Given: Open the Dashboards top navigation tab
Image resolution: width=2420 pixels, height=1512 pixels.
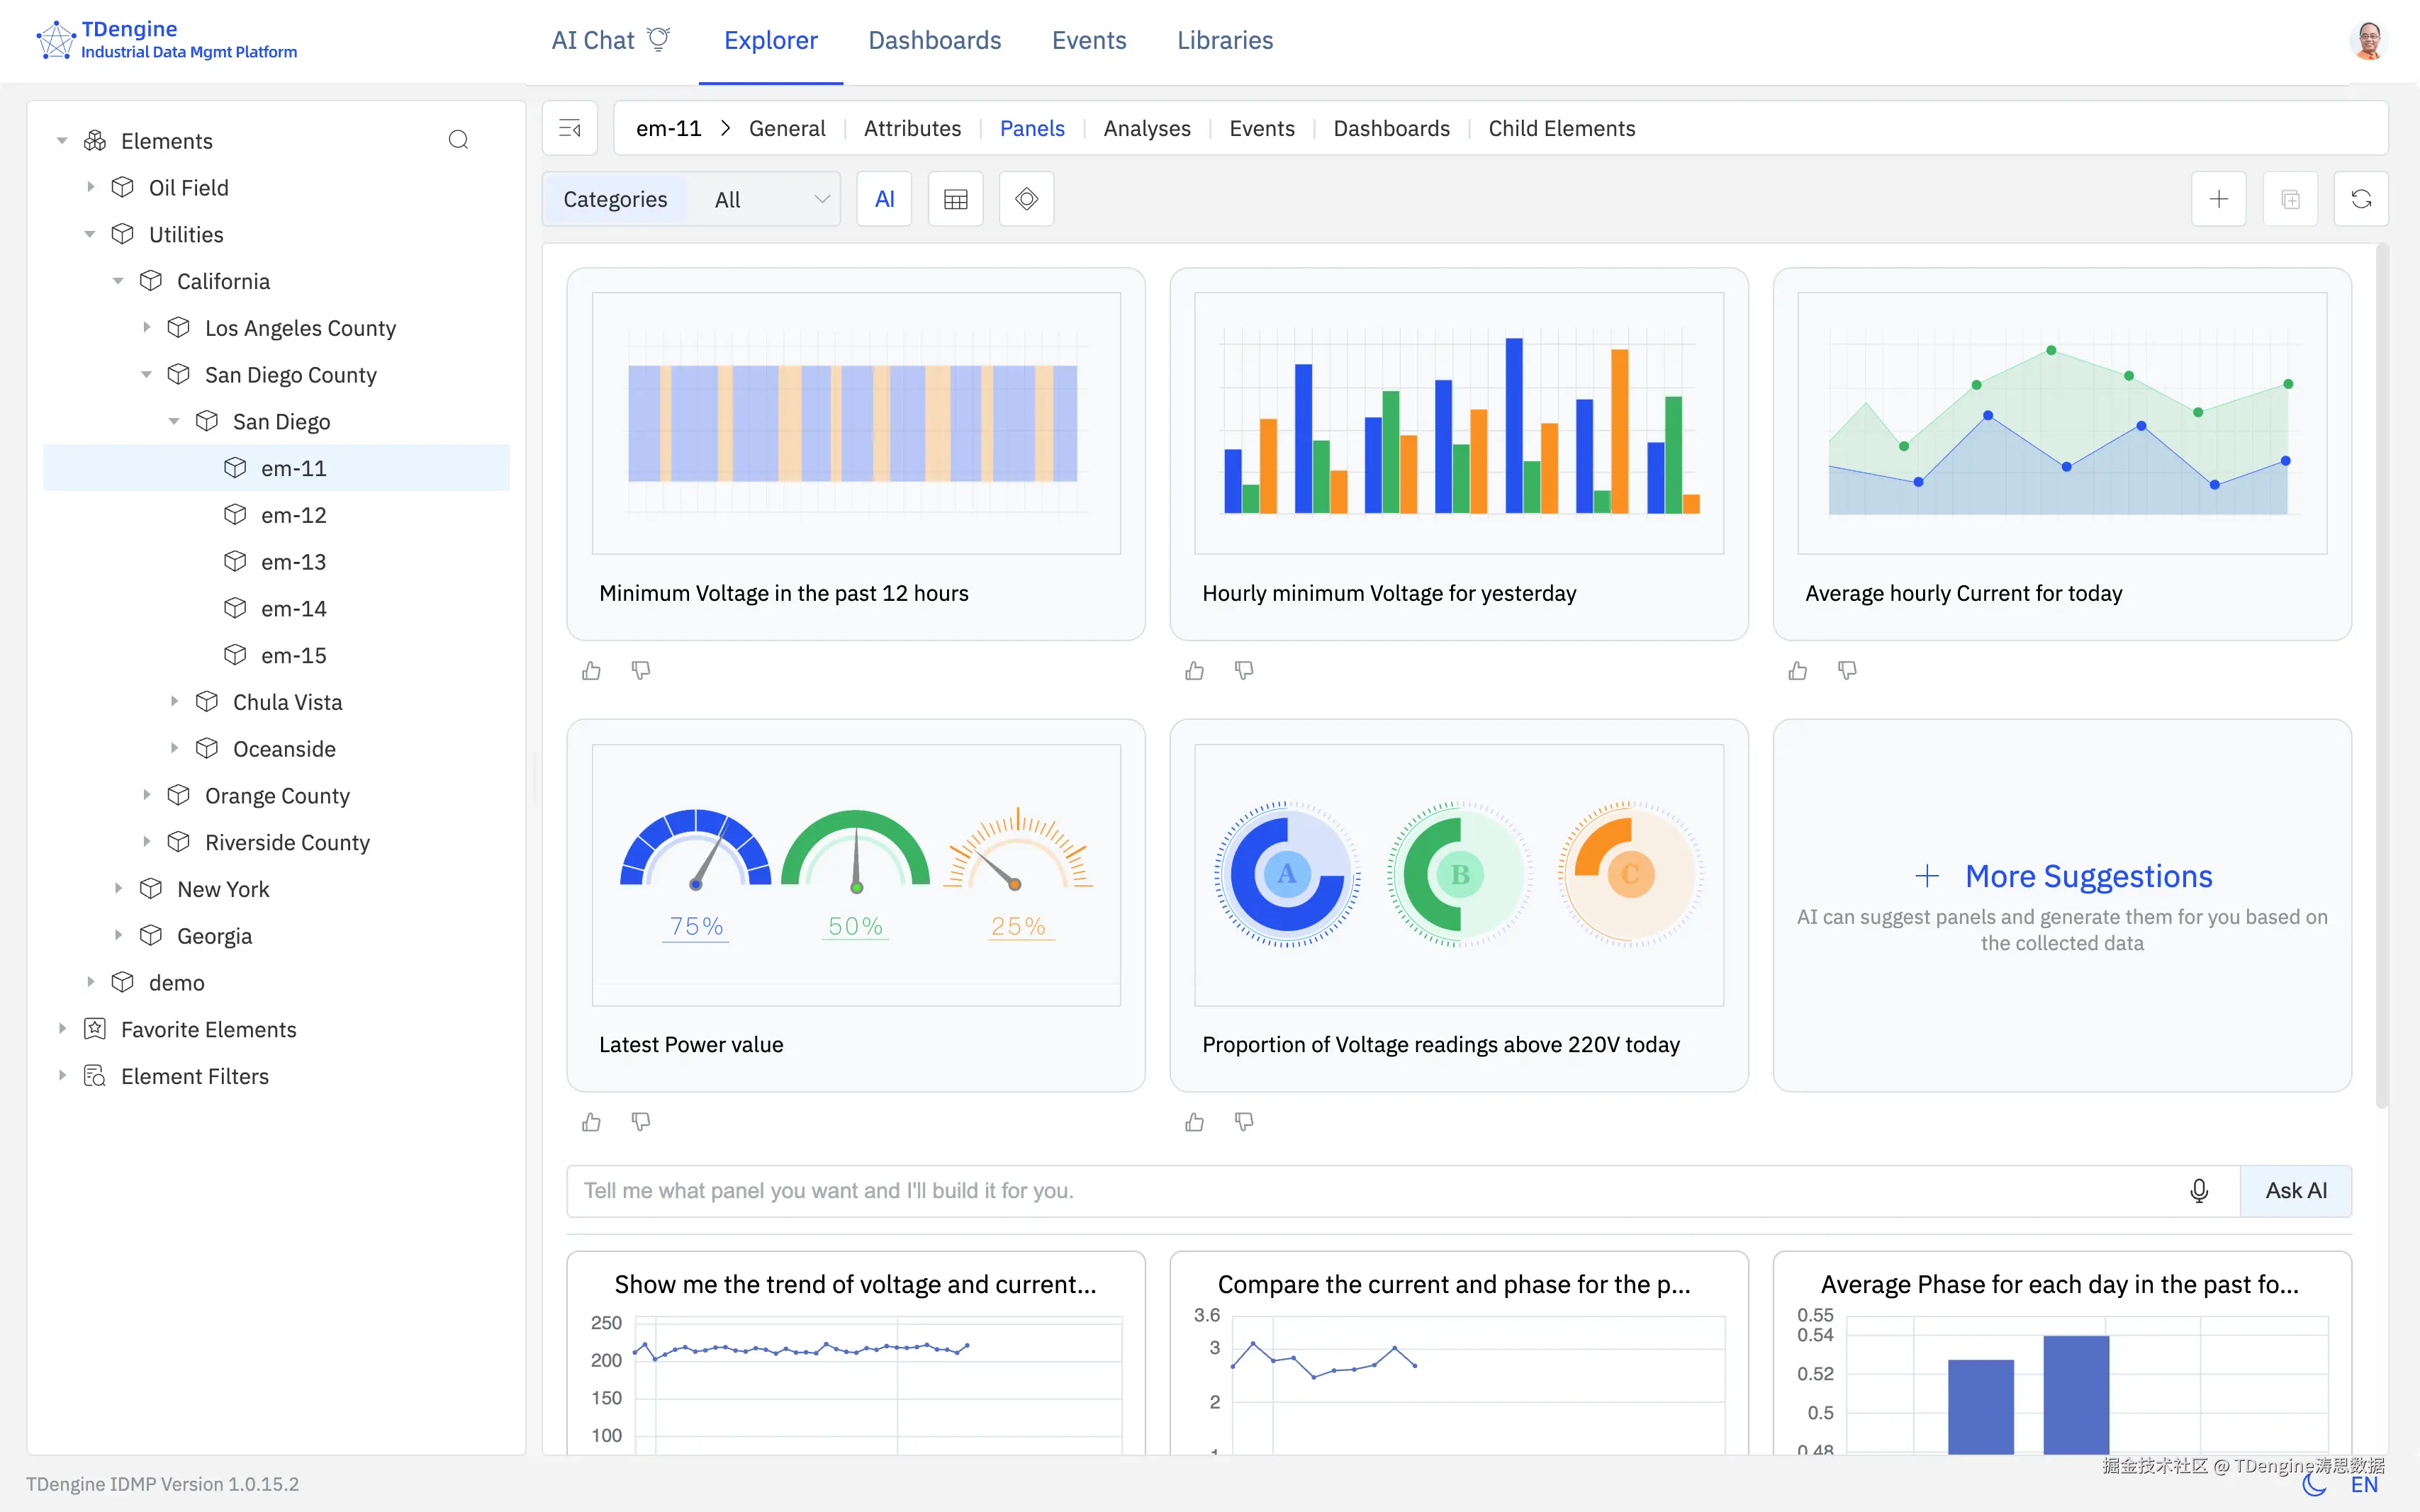Looking at the screenshot, I should point(934,41).
